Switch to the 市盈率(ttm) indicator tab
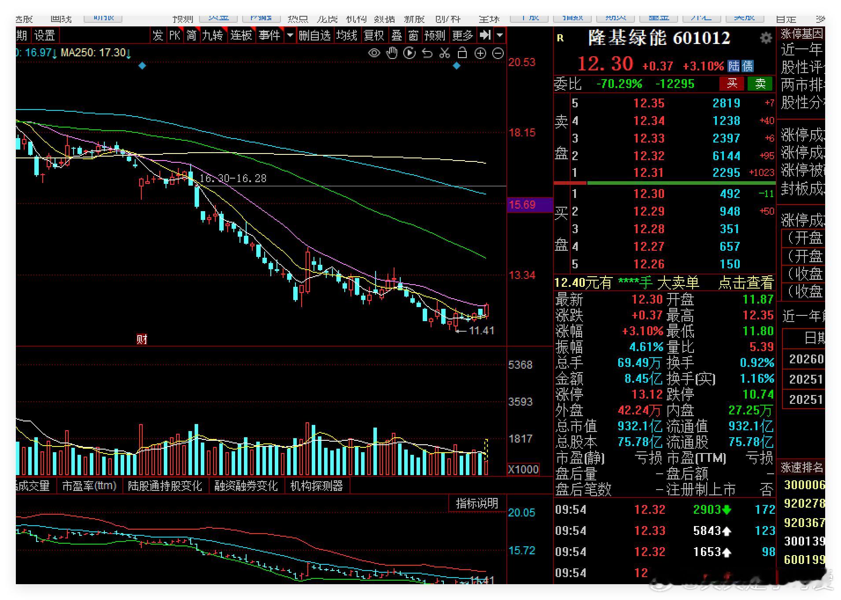 (89, 486)
